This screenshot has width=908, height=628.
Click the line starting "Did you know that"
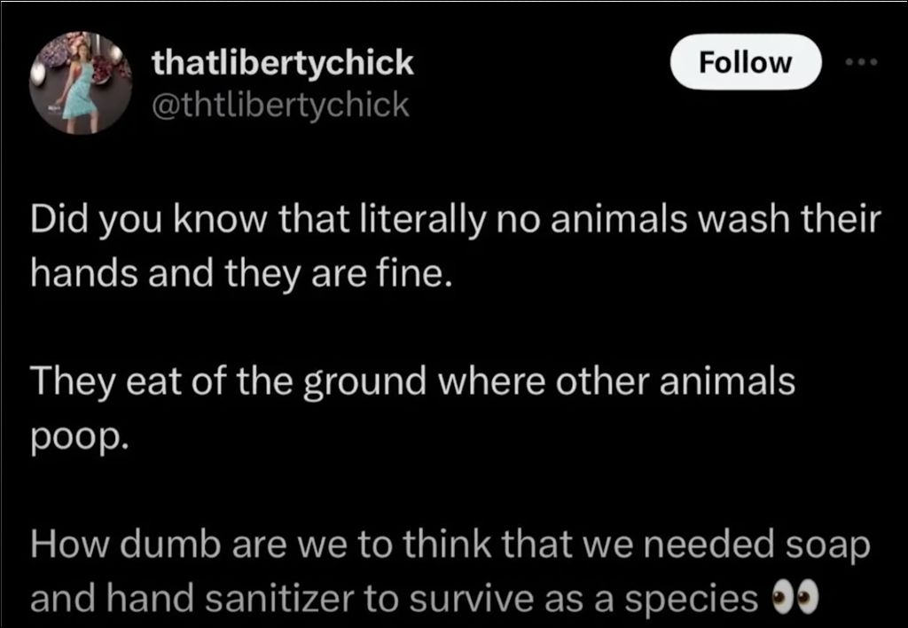pyautogui.click(x=455, y=222)
